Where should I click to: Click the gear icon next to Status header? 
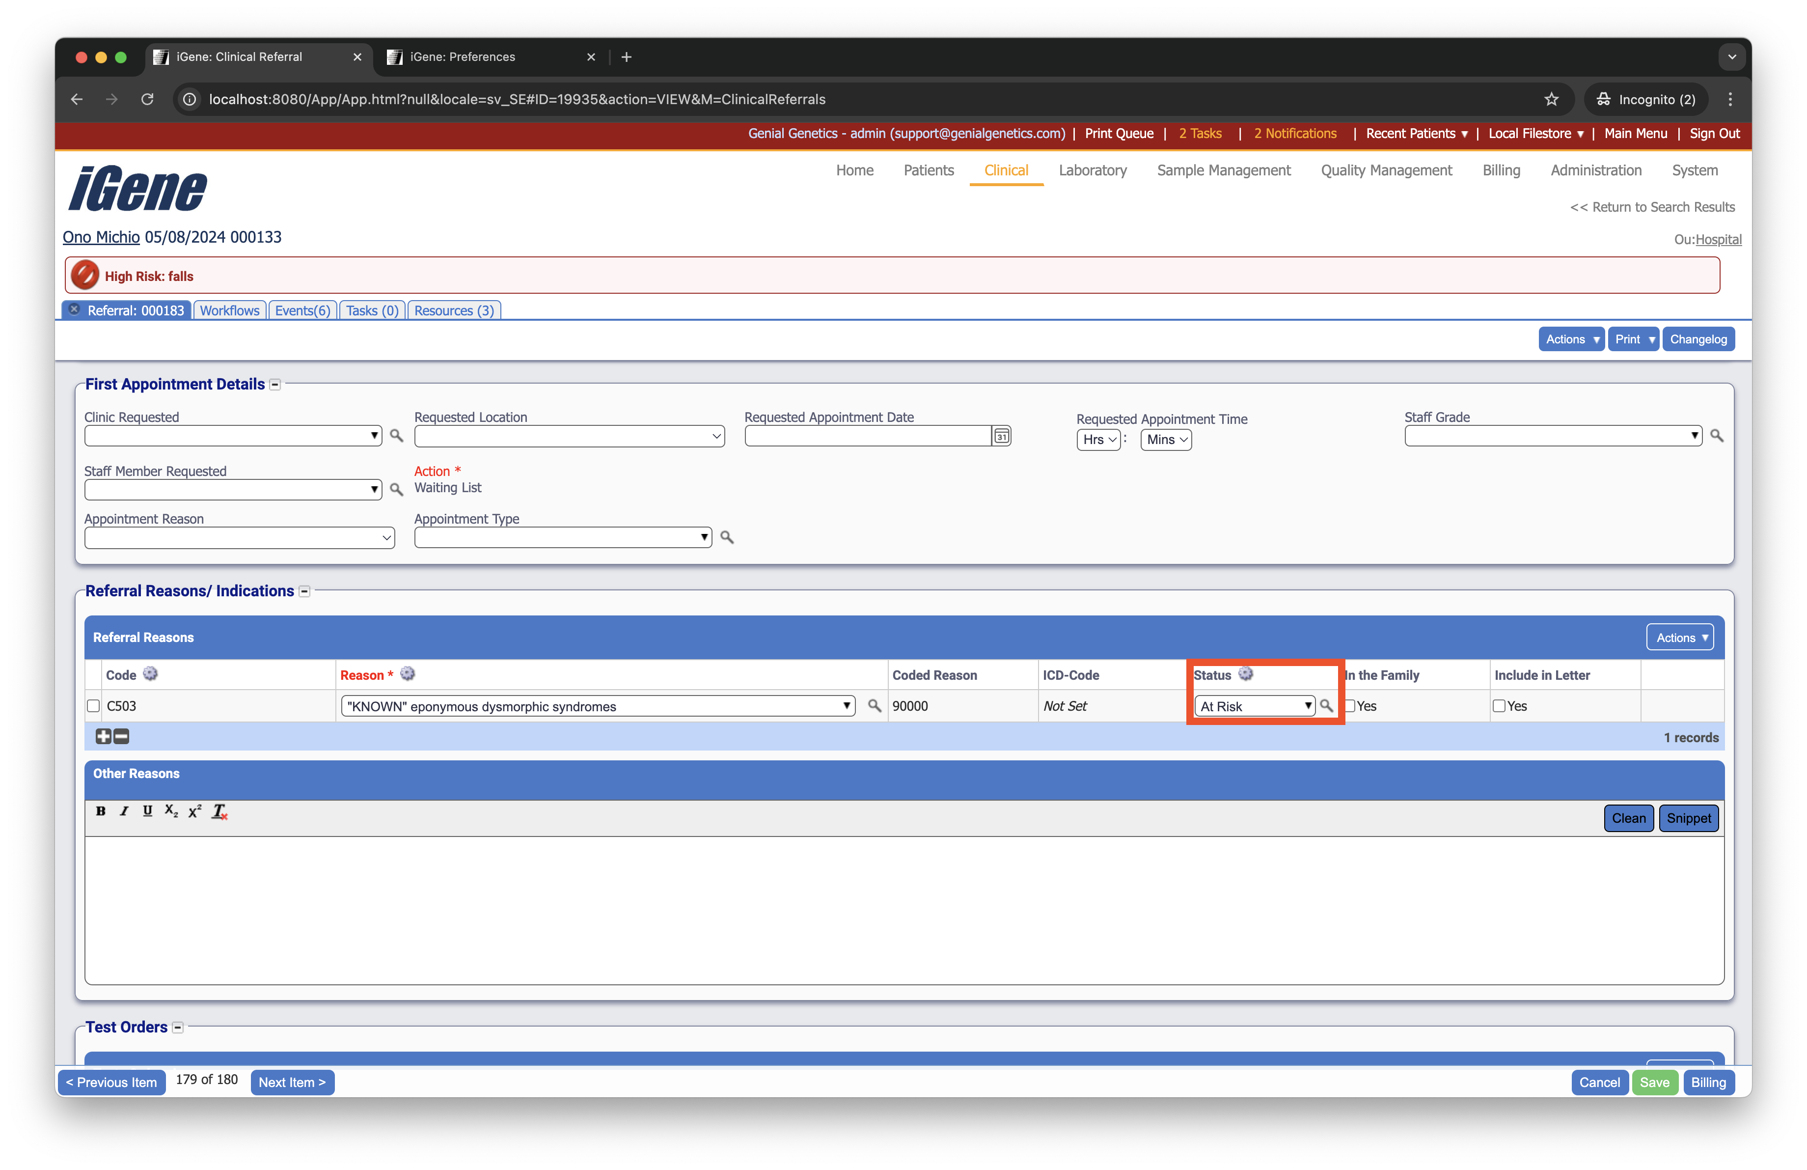click(1246, 674)
